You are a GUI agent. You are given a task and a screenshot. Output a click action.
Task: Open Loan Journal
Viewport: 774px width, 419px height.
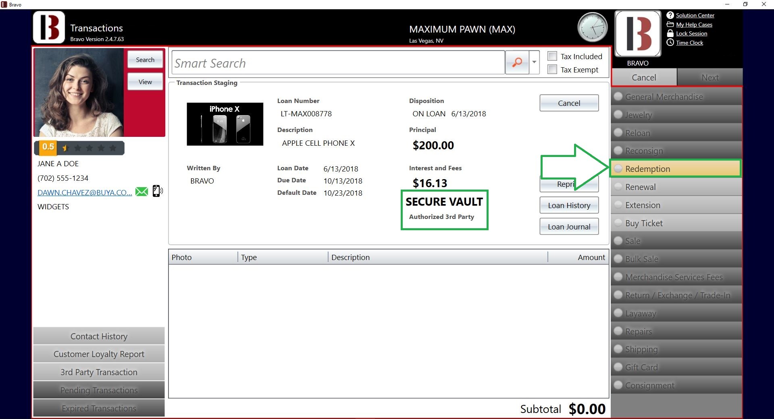(x=569, y=227)
